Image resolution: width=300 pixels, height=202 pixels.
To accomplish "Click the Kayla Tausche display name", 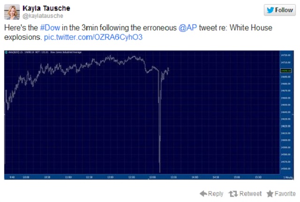I will 47,8.
